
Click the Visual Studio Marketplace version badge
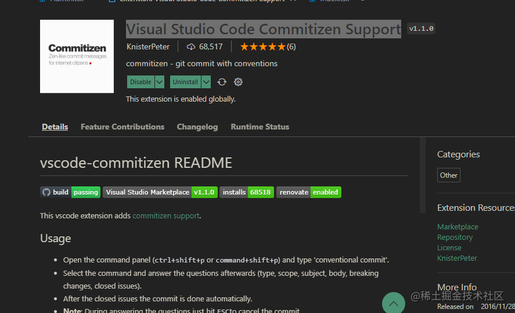[160, 192]
